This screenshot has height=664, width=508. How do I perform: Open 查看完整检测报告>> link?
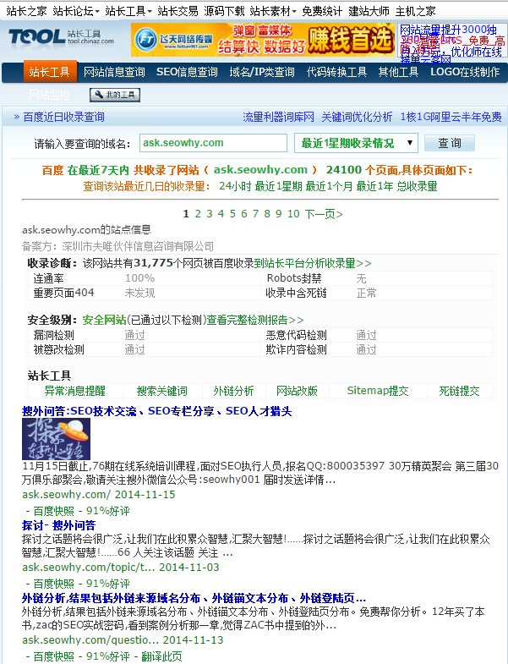(255, 320)
